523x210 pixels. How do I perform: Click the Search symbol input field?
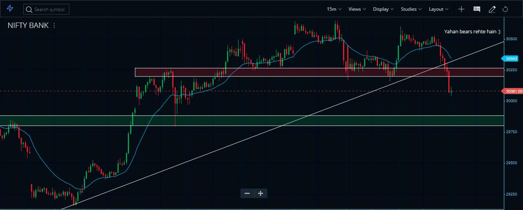[x=46, y=9]
